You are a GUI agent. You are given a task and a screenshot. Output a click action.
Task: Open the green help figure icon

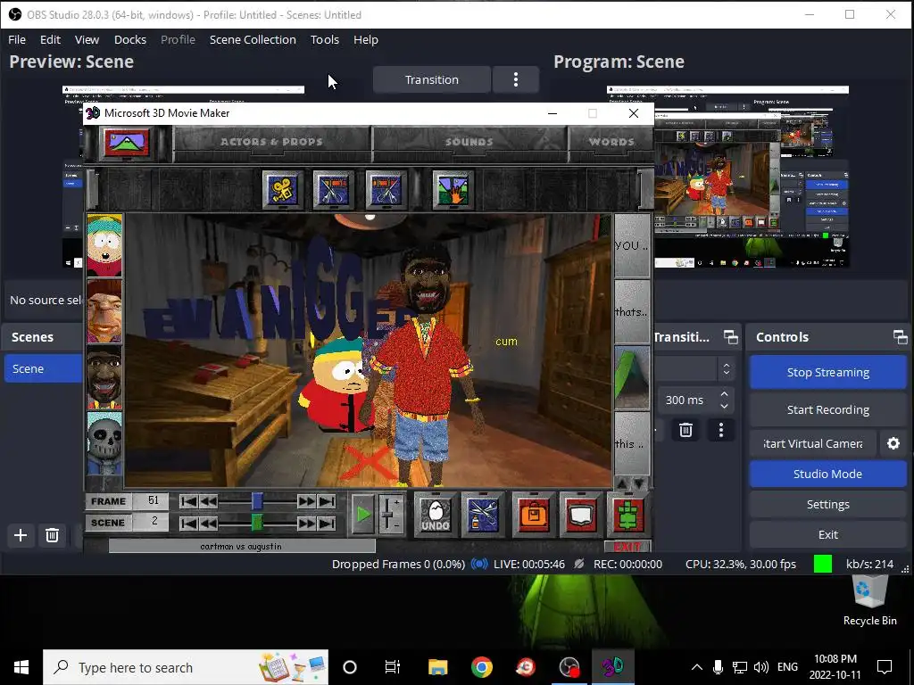627,515
